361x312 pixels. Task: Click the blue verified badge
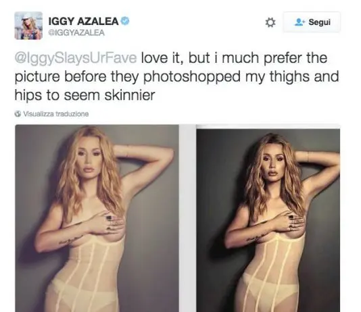125,21
